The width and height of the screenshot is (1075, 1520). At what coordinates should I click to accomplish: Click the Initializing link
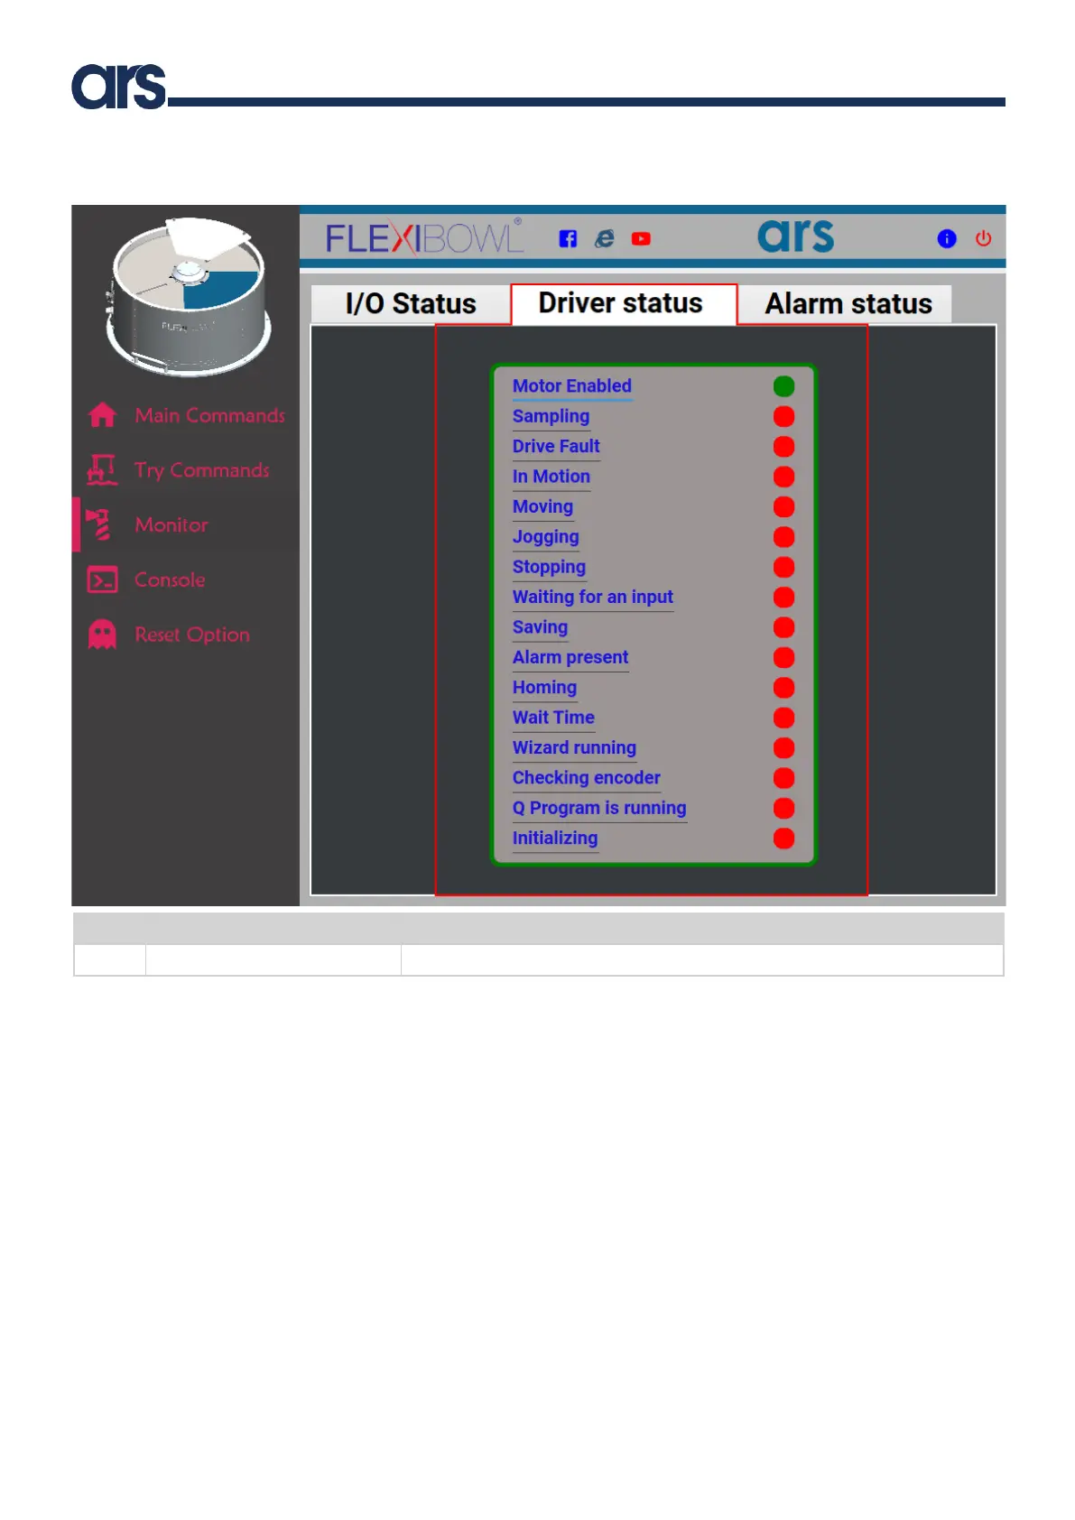[x=555, y=839]
